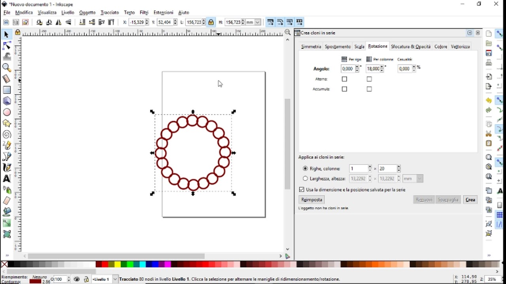Switch to the Spostamento tab

click(338, 47)
